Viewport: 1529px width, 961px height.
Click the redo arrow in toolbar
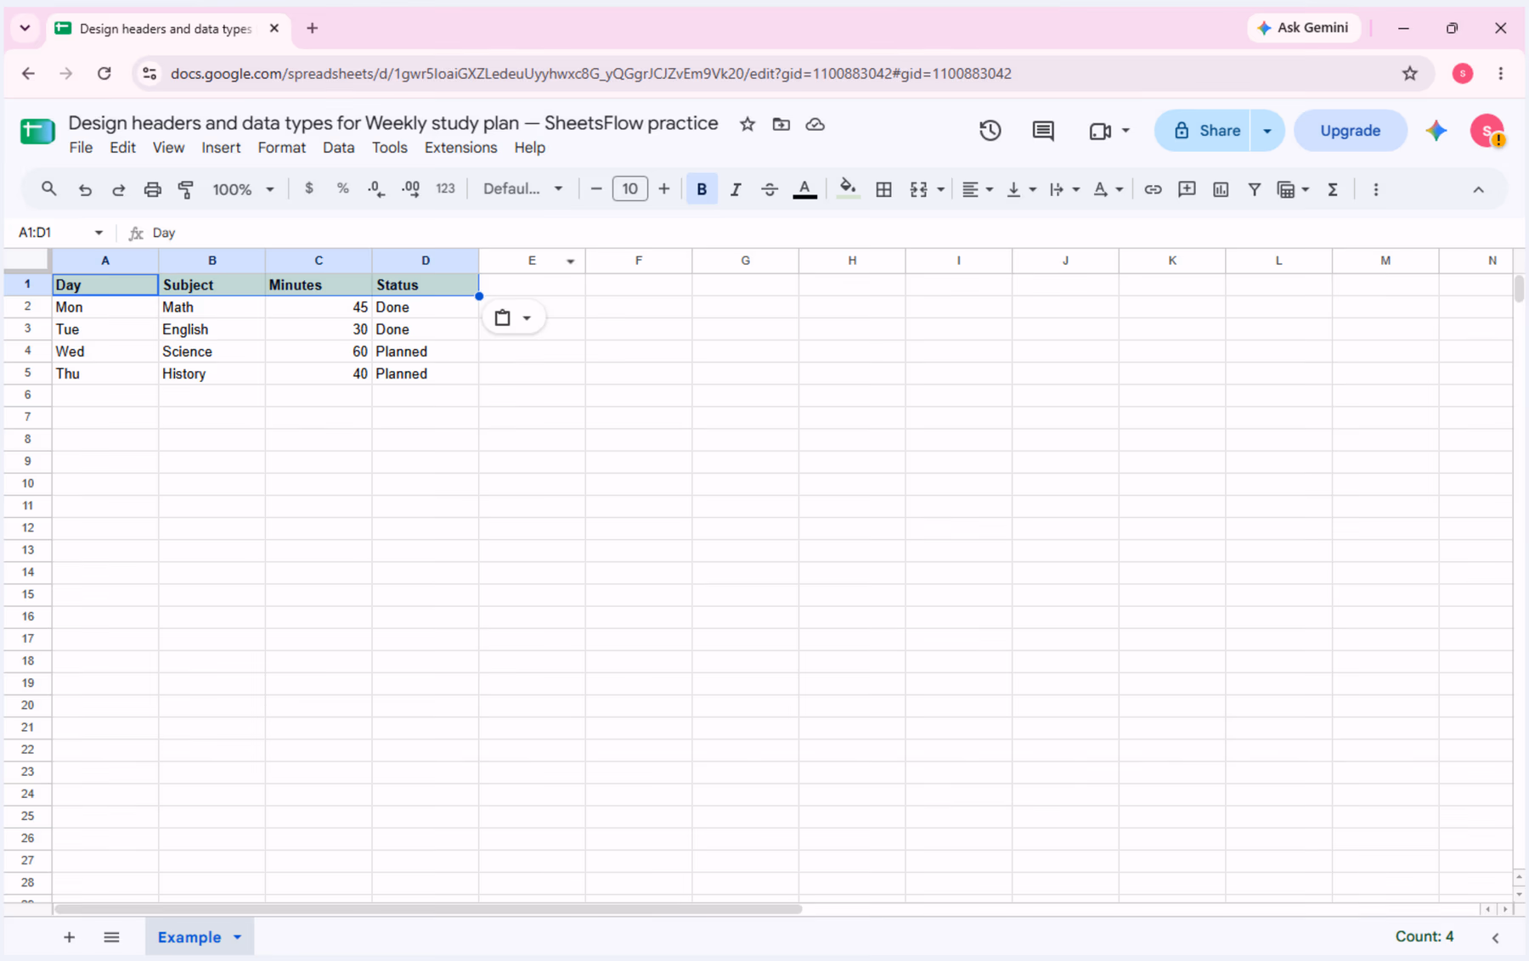[119, 189]
